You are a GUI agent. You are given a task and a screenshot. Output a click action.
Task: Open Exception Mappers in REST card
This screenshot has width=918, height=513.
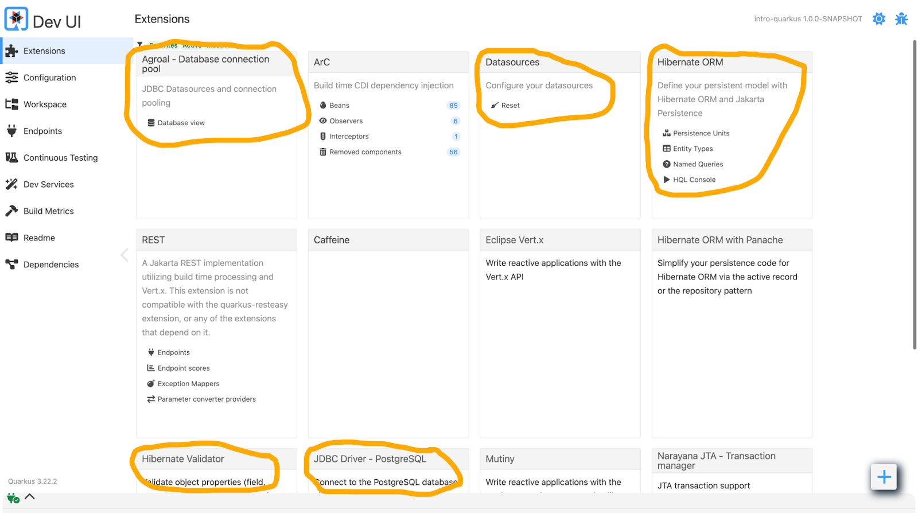click(189, 384)
